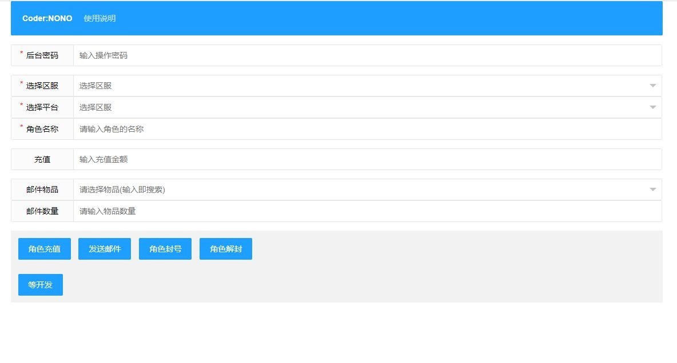
Task: Click the 角色封号 ban role button
Action: click(x=165, y=249)
